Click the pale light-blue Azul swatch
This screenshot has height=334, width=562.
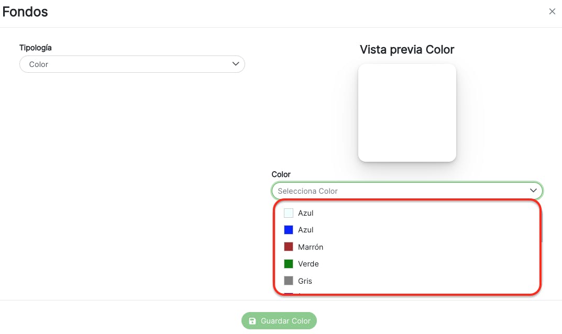click(x=289, y=213)
